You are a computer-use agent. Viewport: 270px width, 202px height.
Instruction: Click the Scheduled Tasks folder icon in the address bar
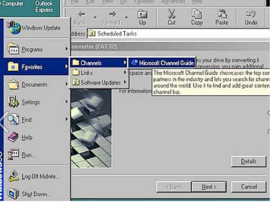(x=92, y=34)
